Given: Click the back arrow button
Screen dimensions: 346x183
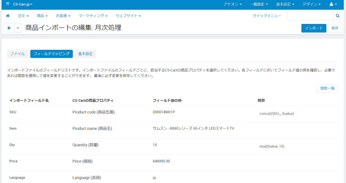Looking at the screenshot, I should (x=9, y=28).
